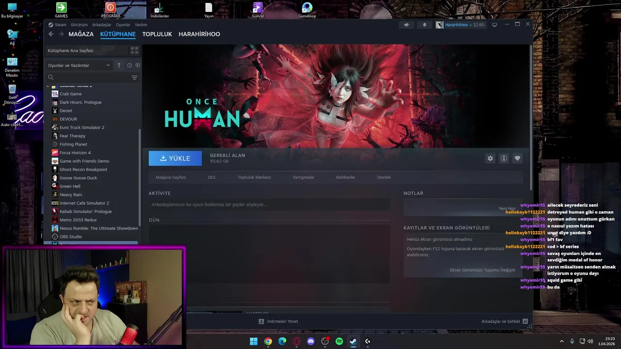This screenshot has height=349, width=621.
Task: Click the library search field
Action: tap(92, 78)
